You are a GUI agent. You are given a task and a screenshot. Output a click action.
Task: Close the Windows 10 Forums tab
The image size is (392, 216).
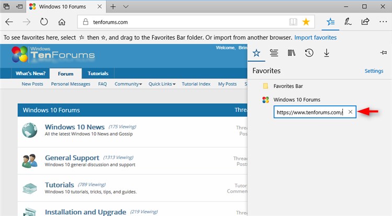tap(99, 6)
